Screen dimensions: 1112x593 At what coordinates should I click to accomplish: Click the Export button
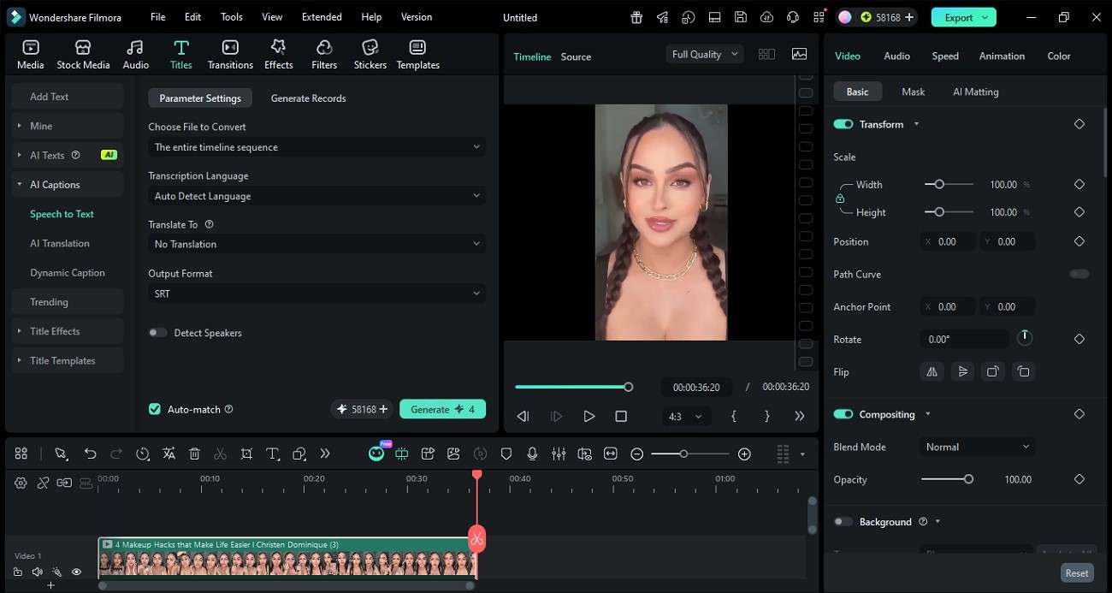963,17
